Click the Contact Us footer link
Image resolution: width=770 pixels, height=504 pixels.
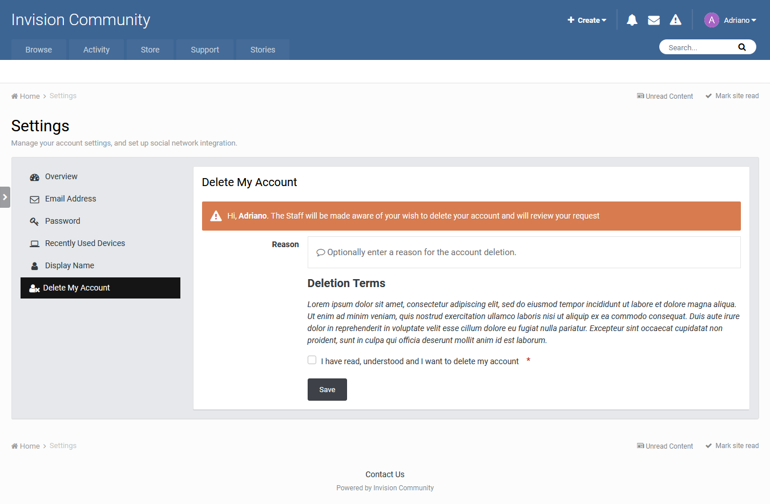(x=385, y=474)
